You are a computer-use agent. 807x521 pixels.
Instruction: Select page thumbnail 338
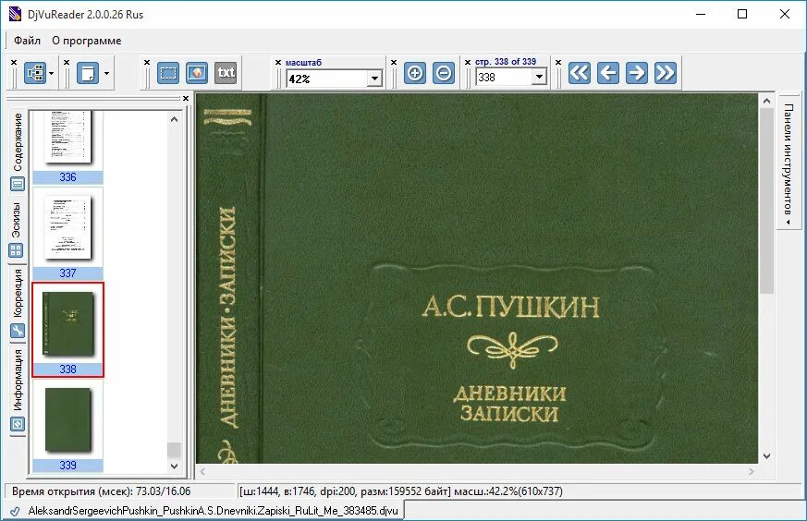click(x=67, y=330)
